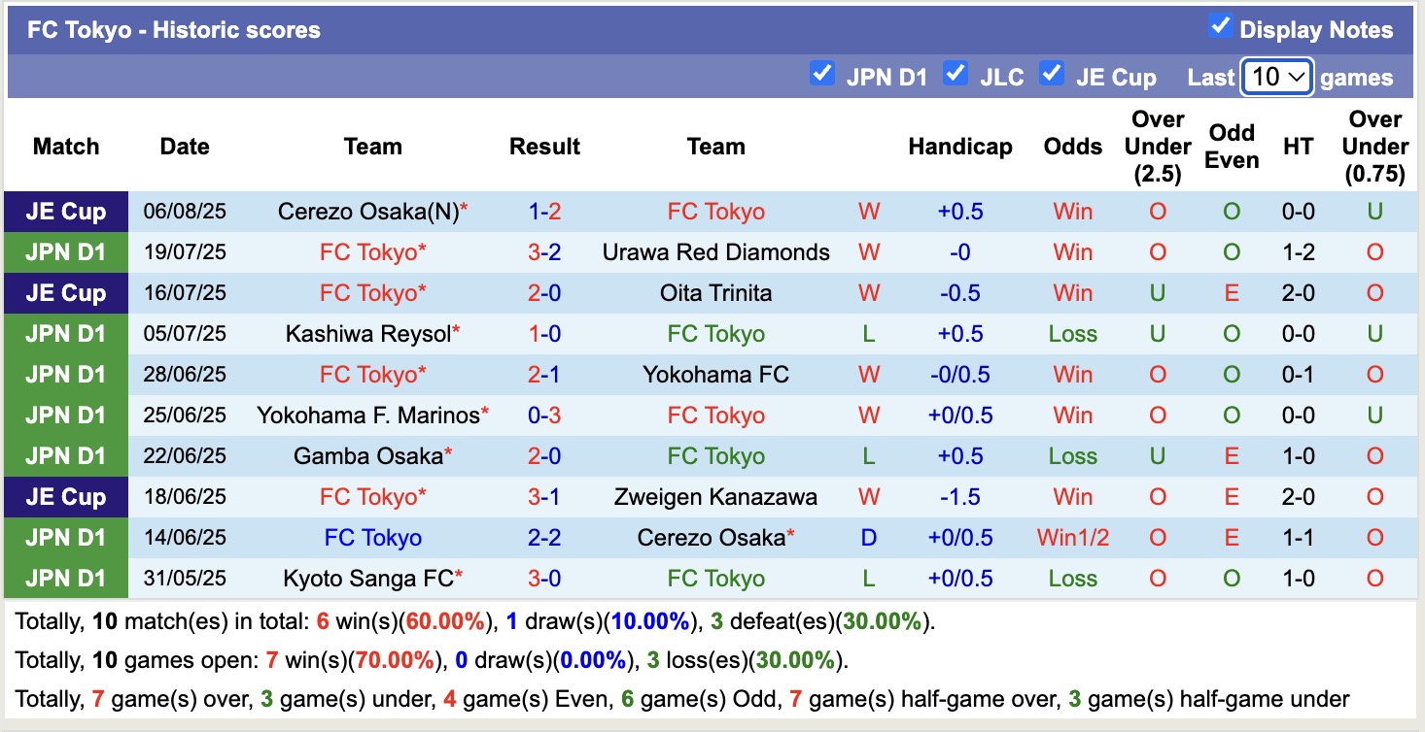The width and height of the screenshot is (1425, 732).
Task: Select the JPN D1 badge on 19/07/25 row
Action: [x=65, y=251]
